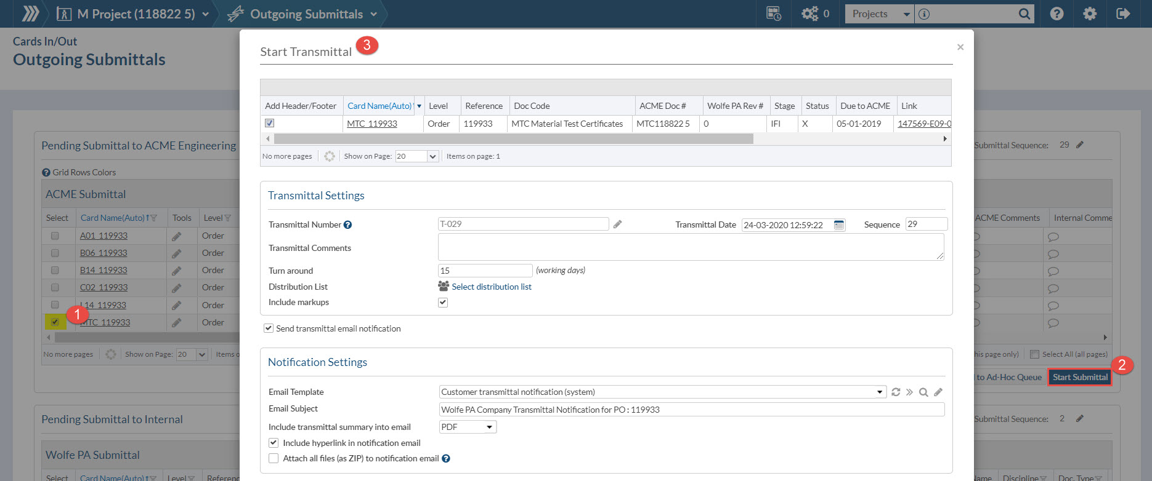Click the Due to ACME column header
This screenshot has width=1152, height=481.
click(865, 106)
